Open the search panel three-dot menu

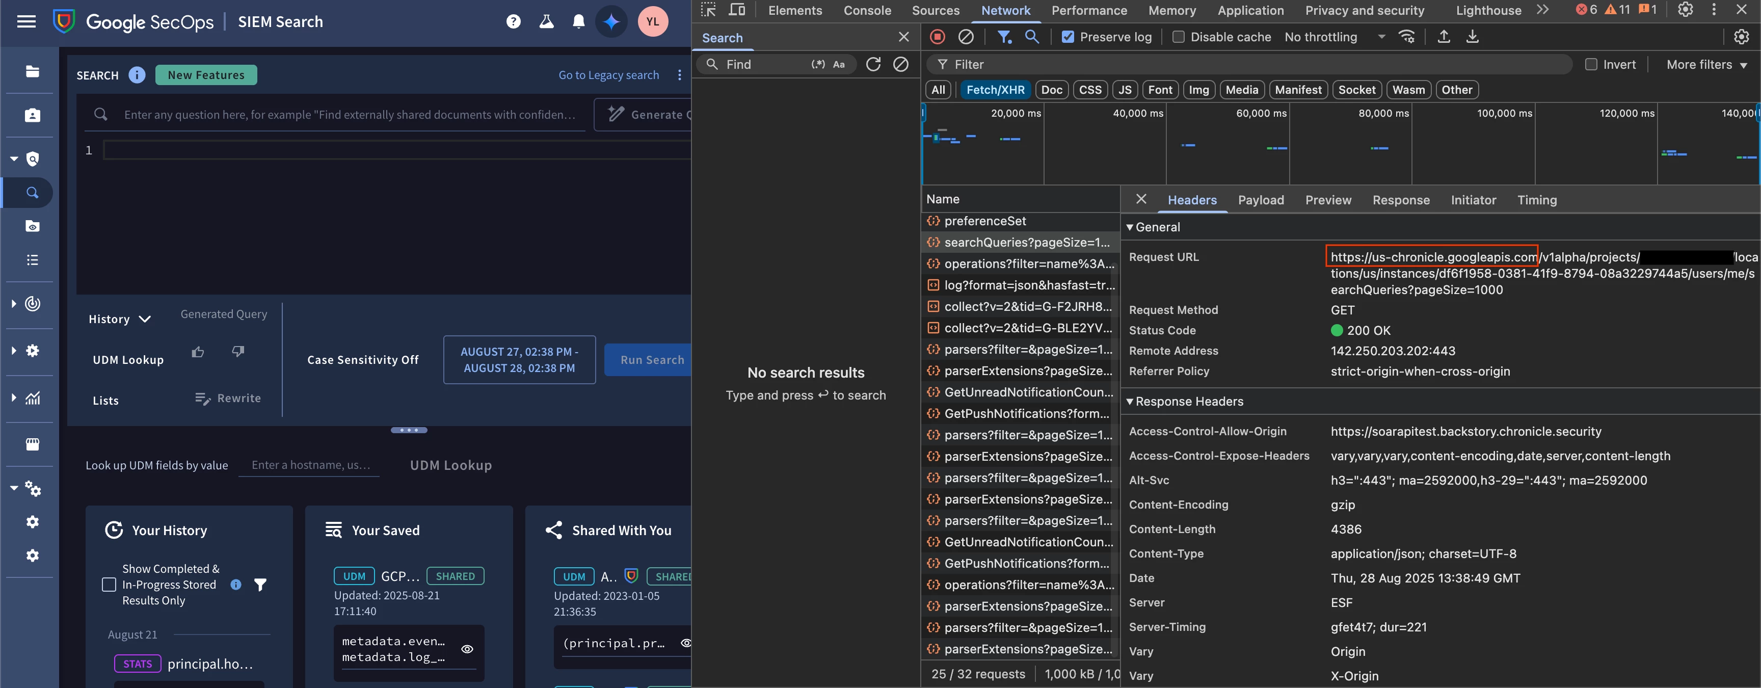tap(679, 75)
